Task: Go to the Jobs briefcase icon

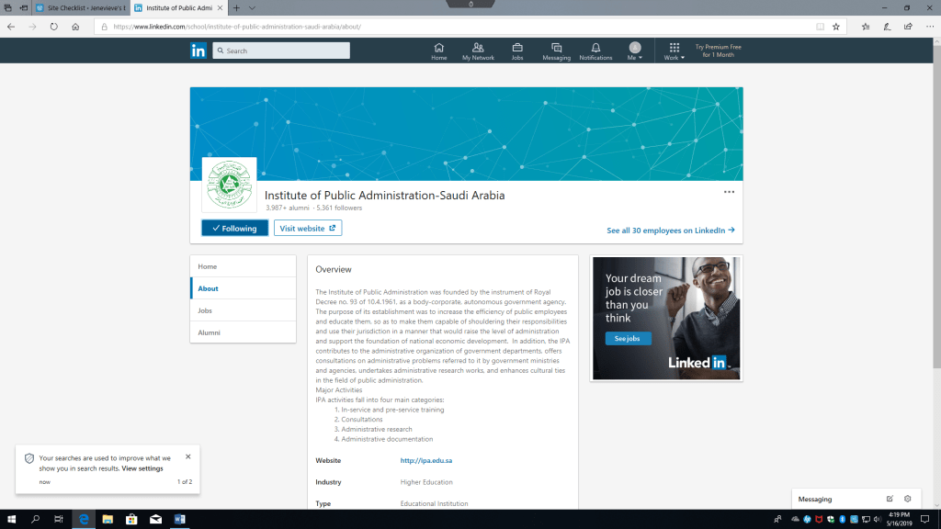Action: click(517, 51)
